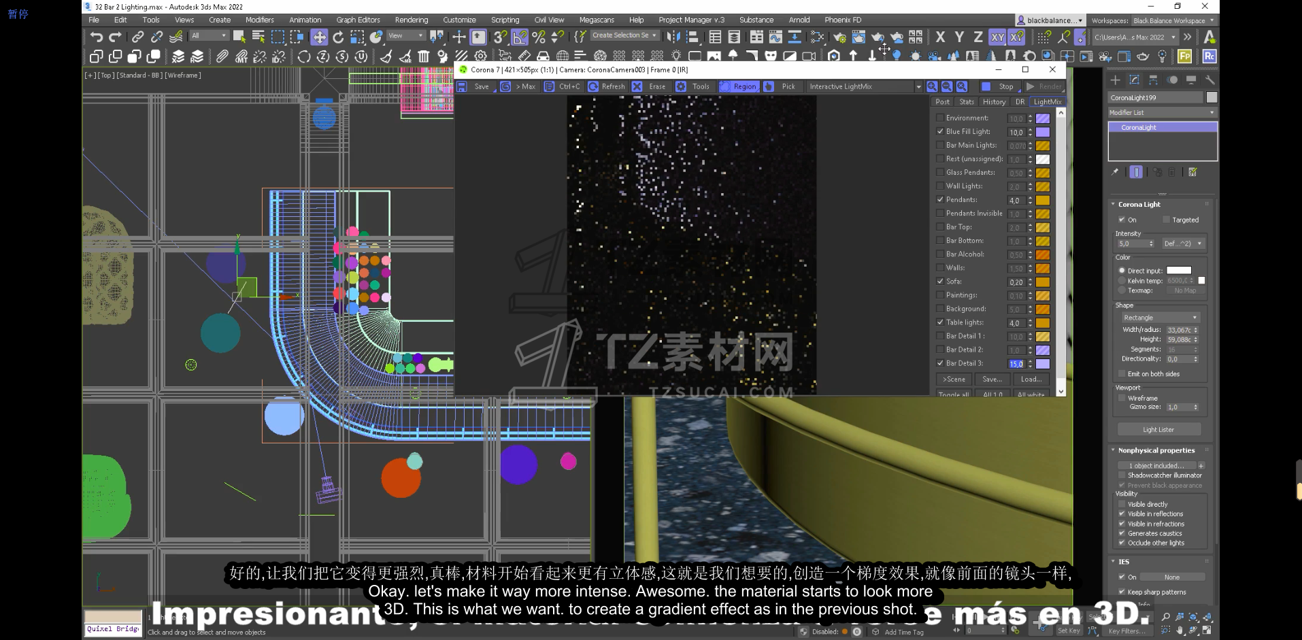1302x640 pixels.
Task: Click the Light Lister button
Action: click(x=1158, y=429)
